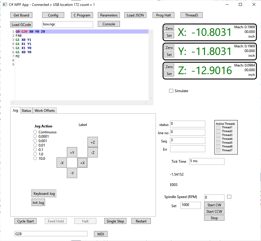Click the Zero button for X axis
Screen dimensions: 261x241
click(x=169, y=29)
